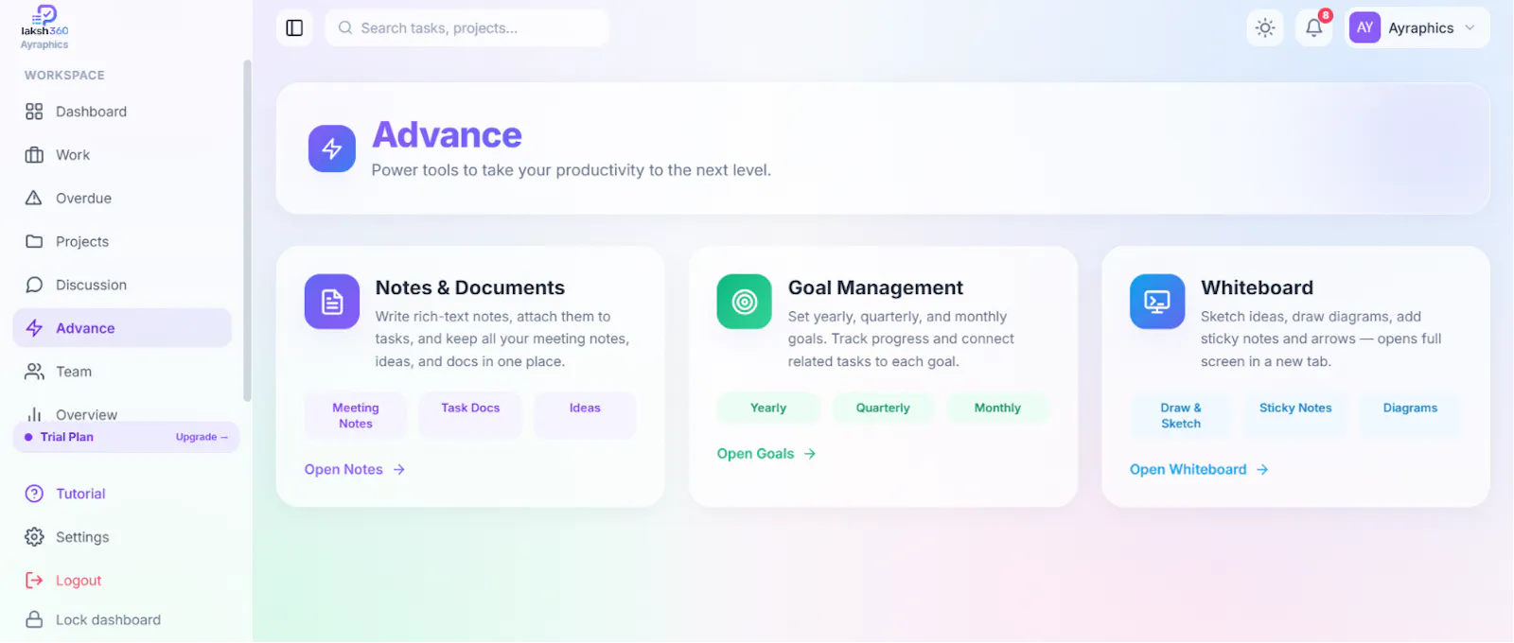This screenshot has width=1514, height=643.
Task: Click the Quarterly goals tag
Action: [883, 408]
